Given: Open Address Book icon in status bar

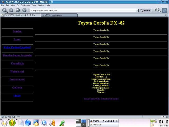Looking at the screenshot, I should [x=13, y=117].
